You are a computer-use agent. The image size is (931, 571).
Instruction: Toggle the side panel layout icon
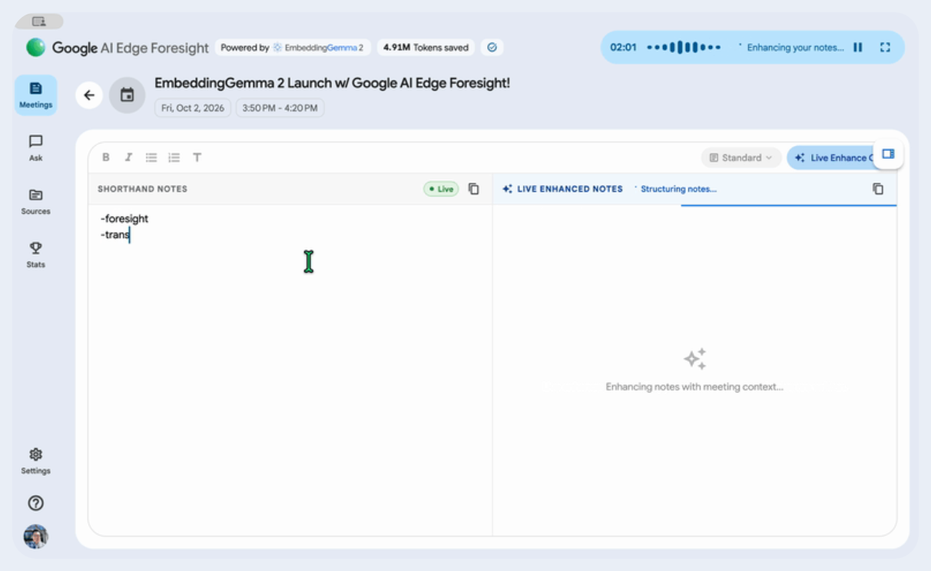(x=888, y=154)
